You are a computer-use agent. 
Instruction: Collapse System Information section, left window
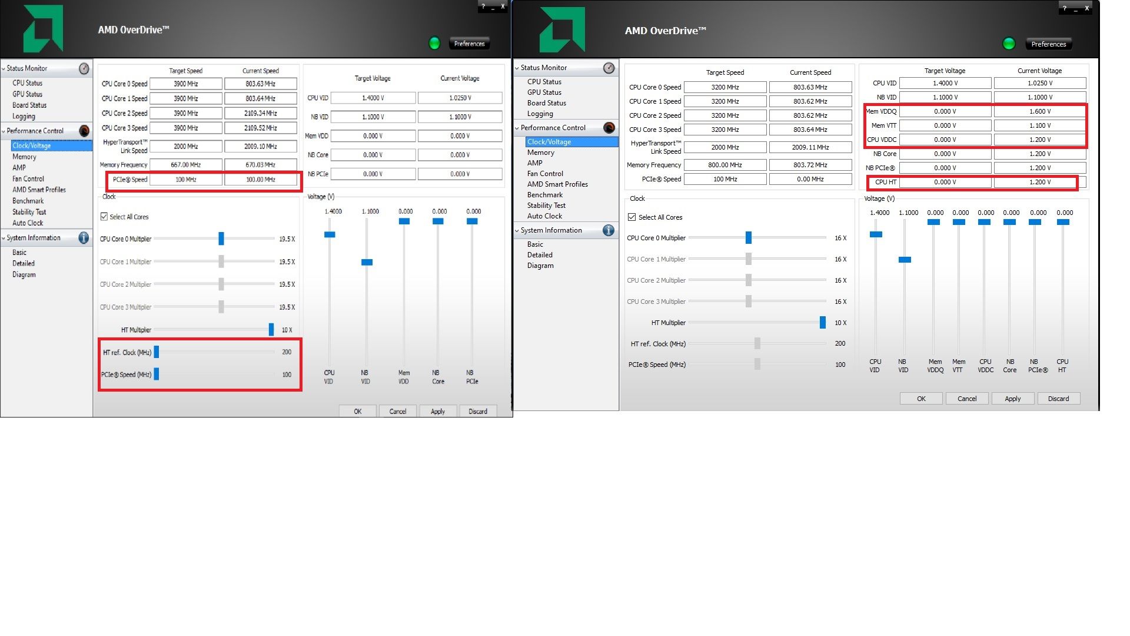coord(4,238)
